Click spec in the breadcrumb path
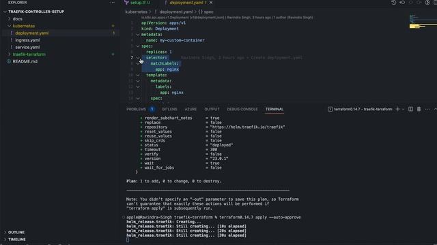The height and width of the screenshot is (245, 437). click(x=208, y=12)
